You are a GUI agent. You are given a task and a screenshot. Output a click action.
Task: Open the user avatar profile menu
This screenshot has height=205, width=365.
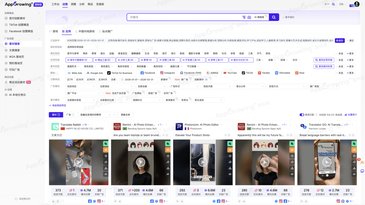(x=357, y=4)
